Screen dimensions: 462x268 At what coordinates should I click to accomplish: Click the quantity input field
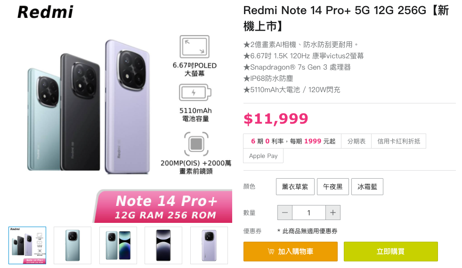click(308, 213)
